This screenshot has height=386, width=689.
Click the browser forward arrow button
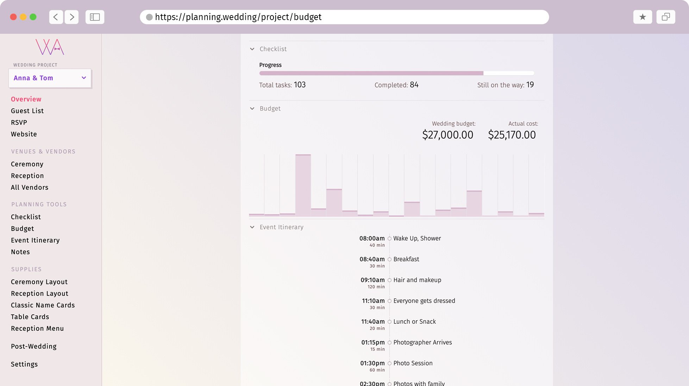click(x=72, y=17)
